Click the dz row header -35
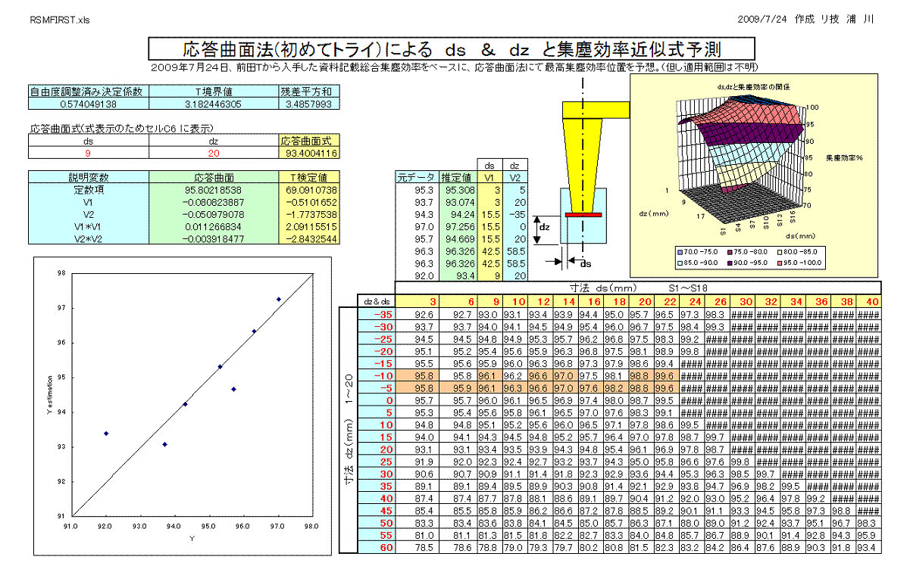 coord(383,313)
